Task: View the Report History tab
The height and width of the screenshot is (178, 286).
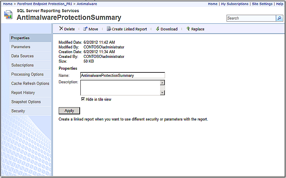Action: (x=30, y=92)
